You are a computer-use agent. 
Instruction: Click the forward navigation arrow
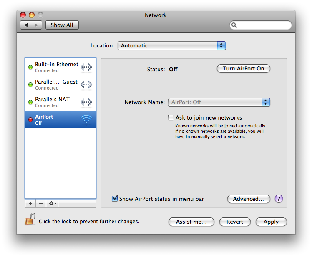(x=36, y=25)
